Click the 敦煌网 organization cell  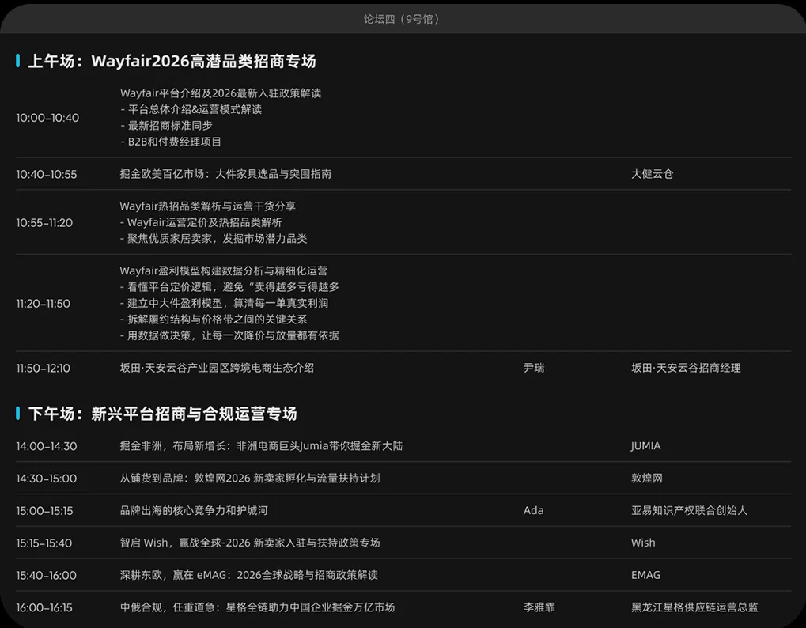[x=647, y=479]
